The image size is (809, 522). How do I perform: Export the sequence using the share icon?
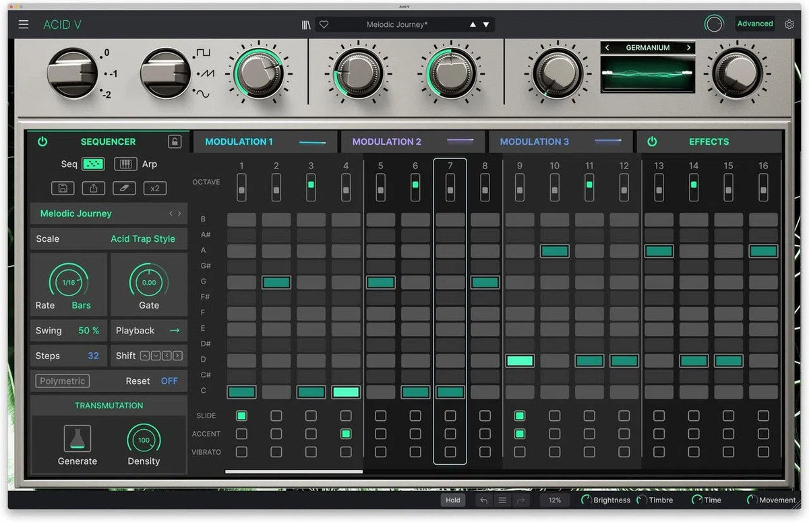coord(93,188)
